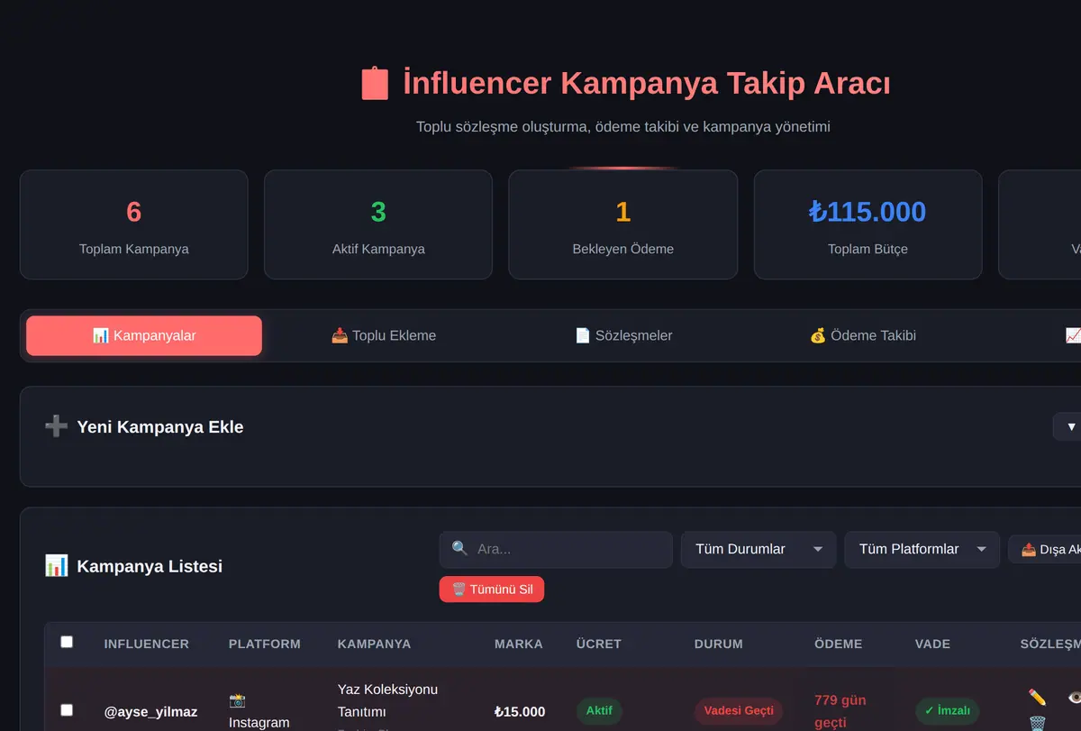1081x731 pixels.
Task: Open the Tüm Durumlar dropdown
Action: 759,549
